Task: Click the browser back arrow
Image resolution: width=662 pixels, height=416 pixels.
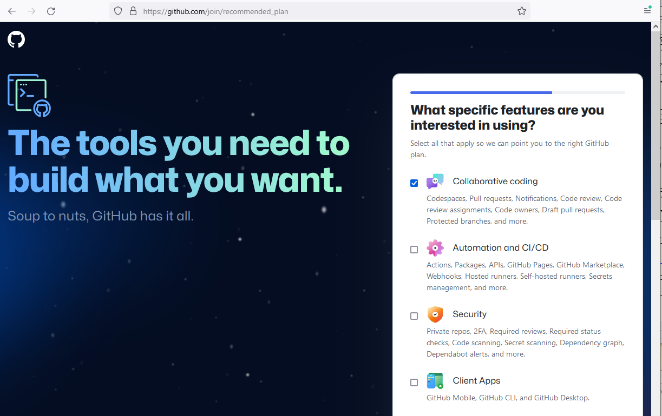Action: (12, 11)
